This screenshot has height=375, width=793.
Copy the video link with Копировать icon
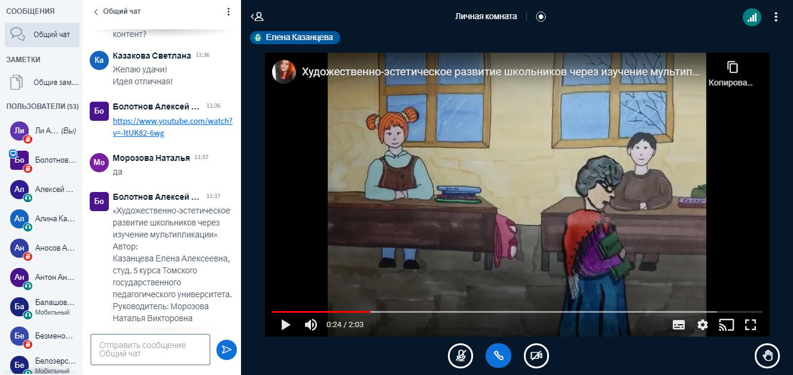click(x=732, y=74)
